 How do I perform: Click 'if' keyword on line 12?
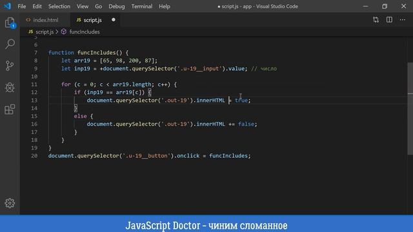point(77,92)
